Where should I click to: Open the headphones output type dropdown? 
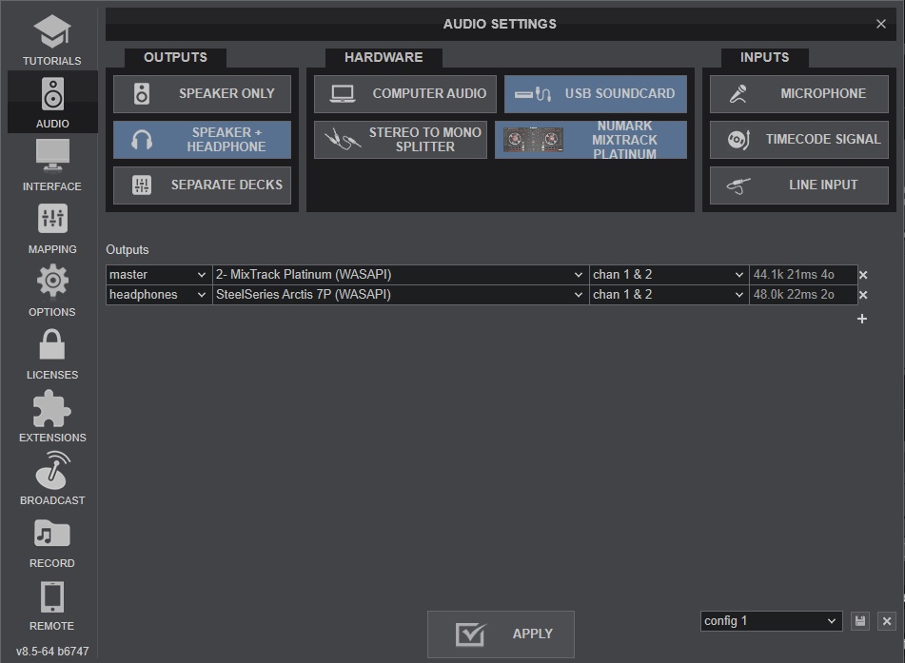pyautogui.click(x=159, y=294)
